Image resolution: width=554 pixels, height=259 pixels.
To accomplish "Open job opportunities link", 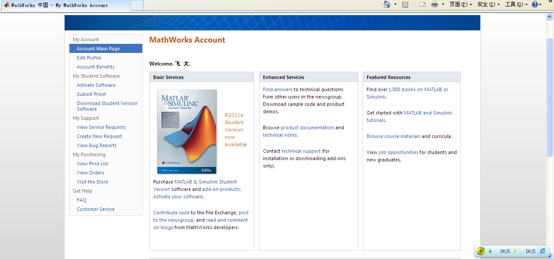I will click(x=398, y=152).
